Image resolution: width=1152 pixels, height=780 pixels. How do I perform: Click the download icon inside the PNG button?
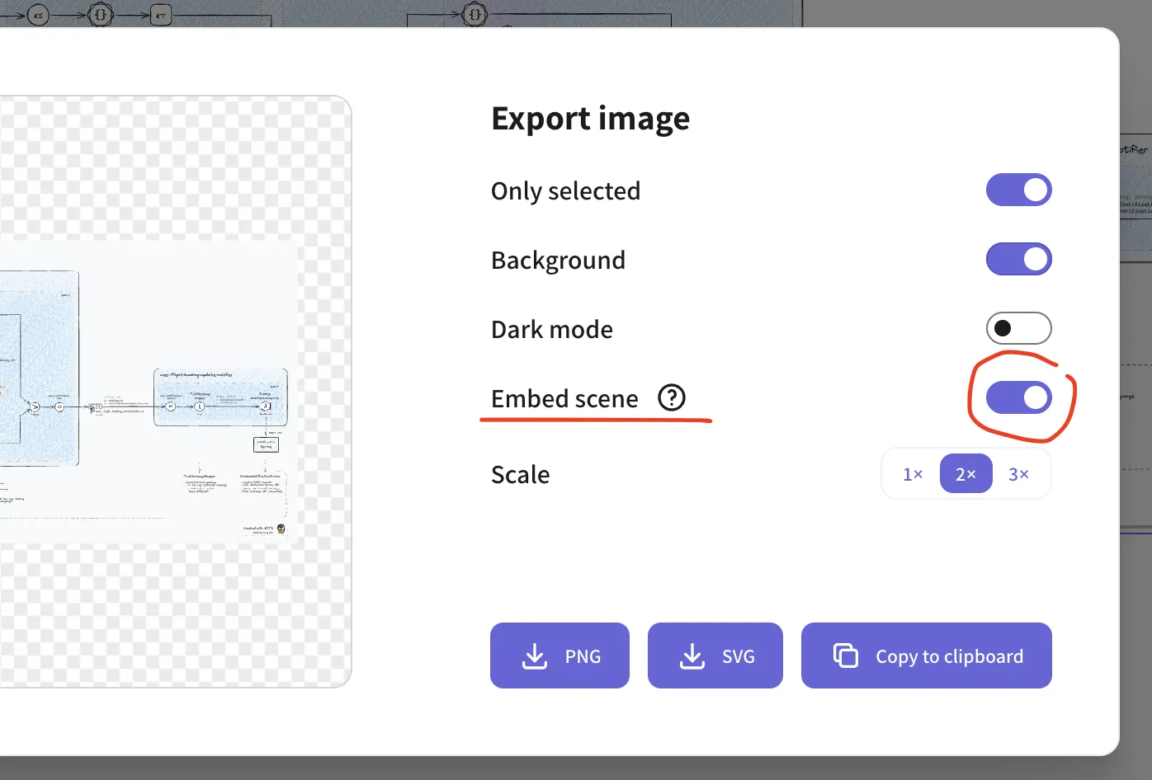535,655
